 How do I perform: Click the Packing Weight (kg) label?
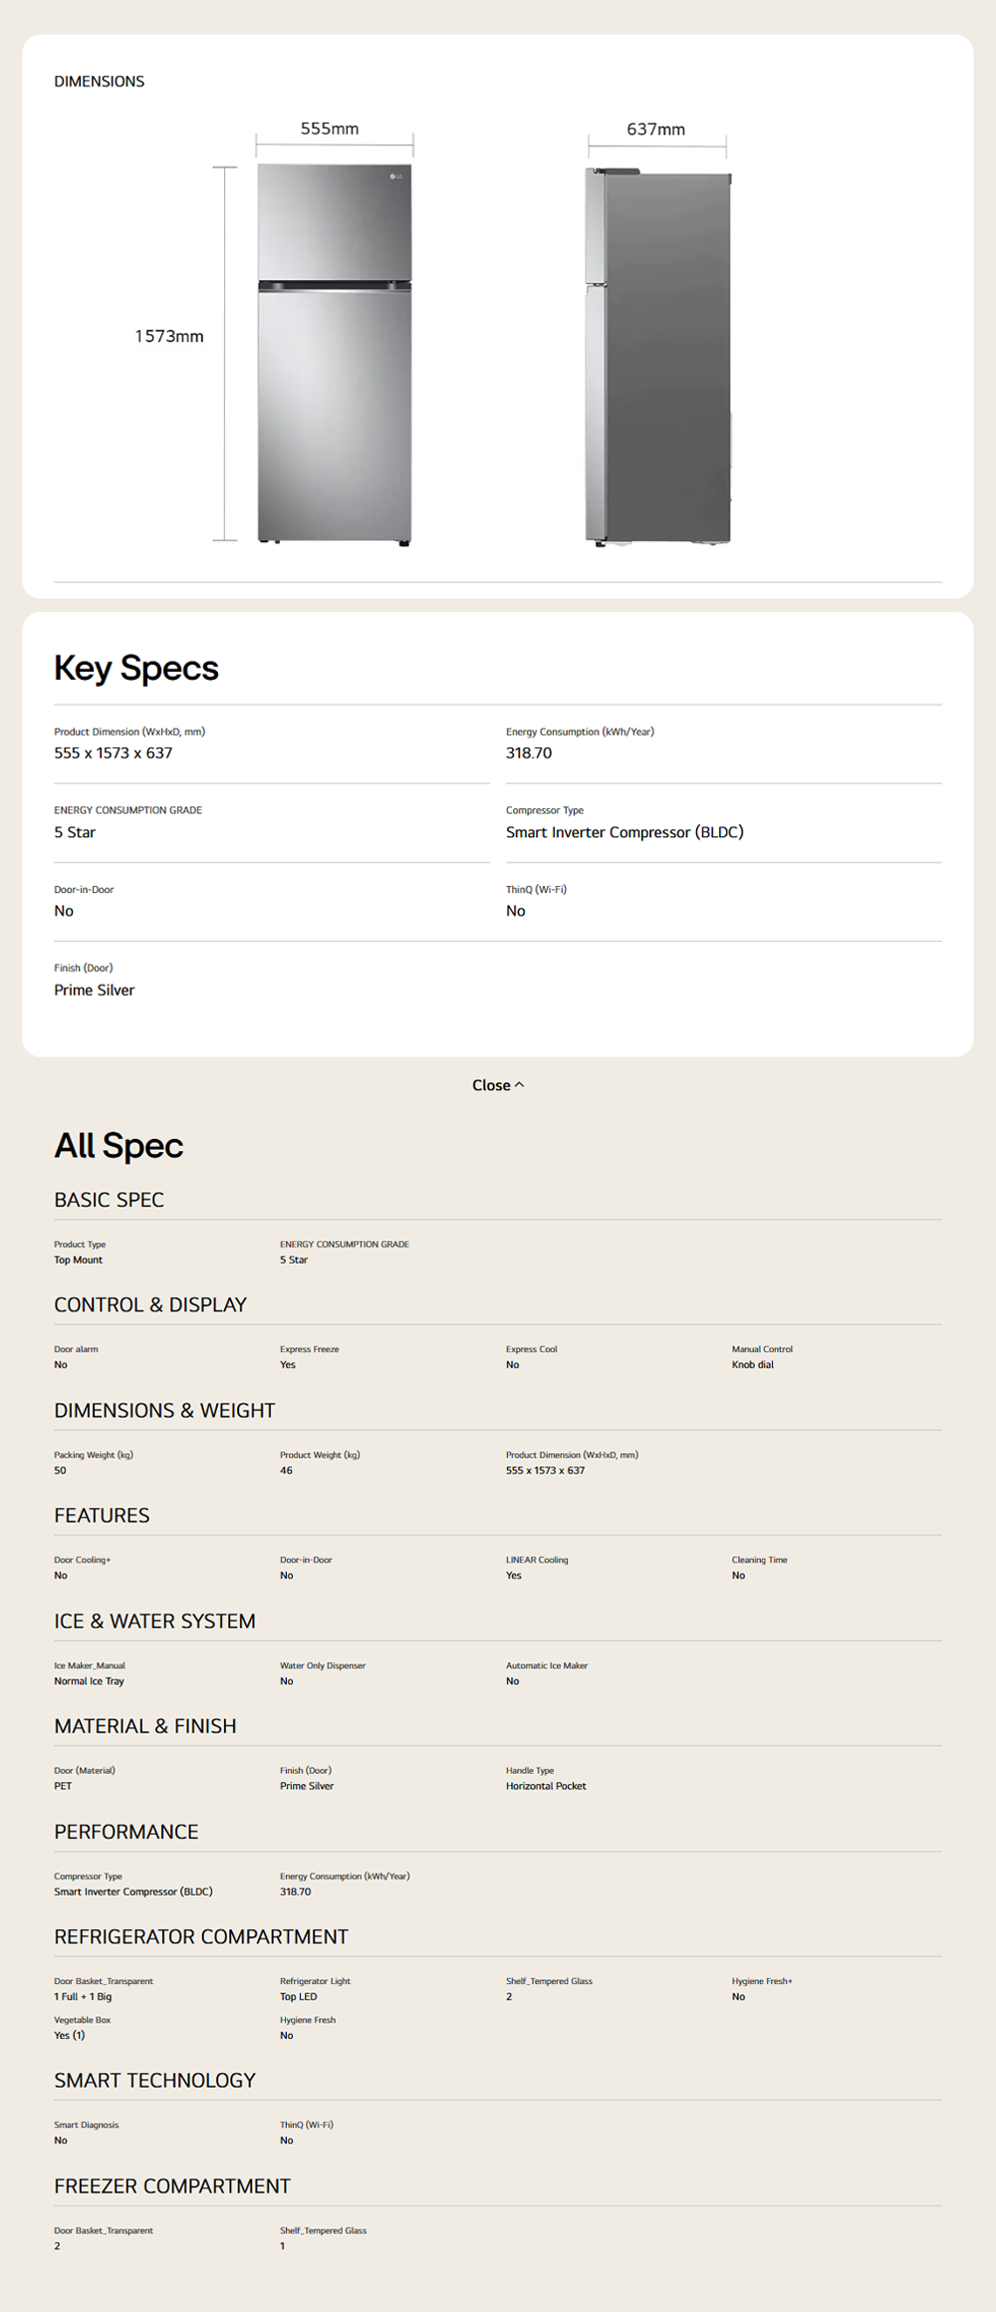click(94, 1455)
